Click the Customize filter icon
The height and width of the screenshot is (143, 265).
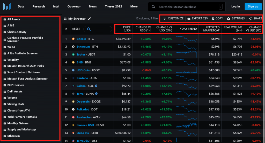point(165,19)
